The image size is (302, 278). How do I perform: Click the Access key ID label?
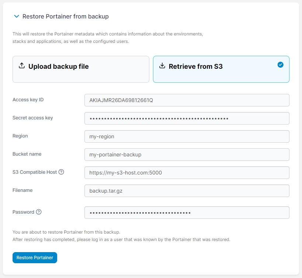[x=28, y=100]
